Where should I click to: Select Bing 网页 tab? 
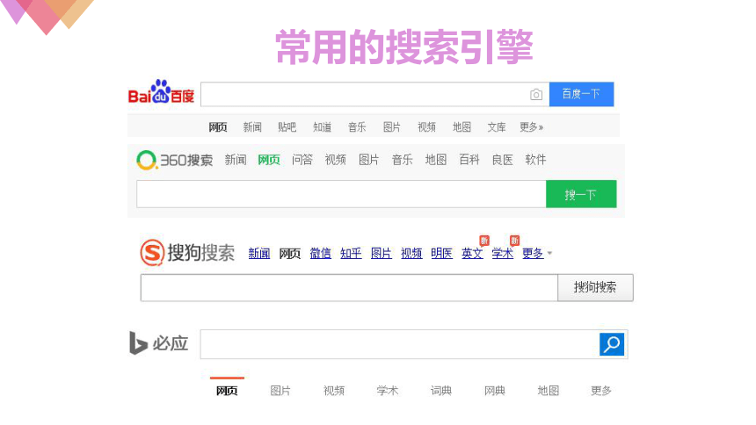pos(227,390)
